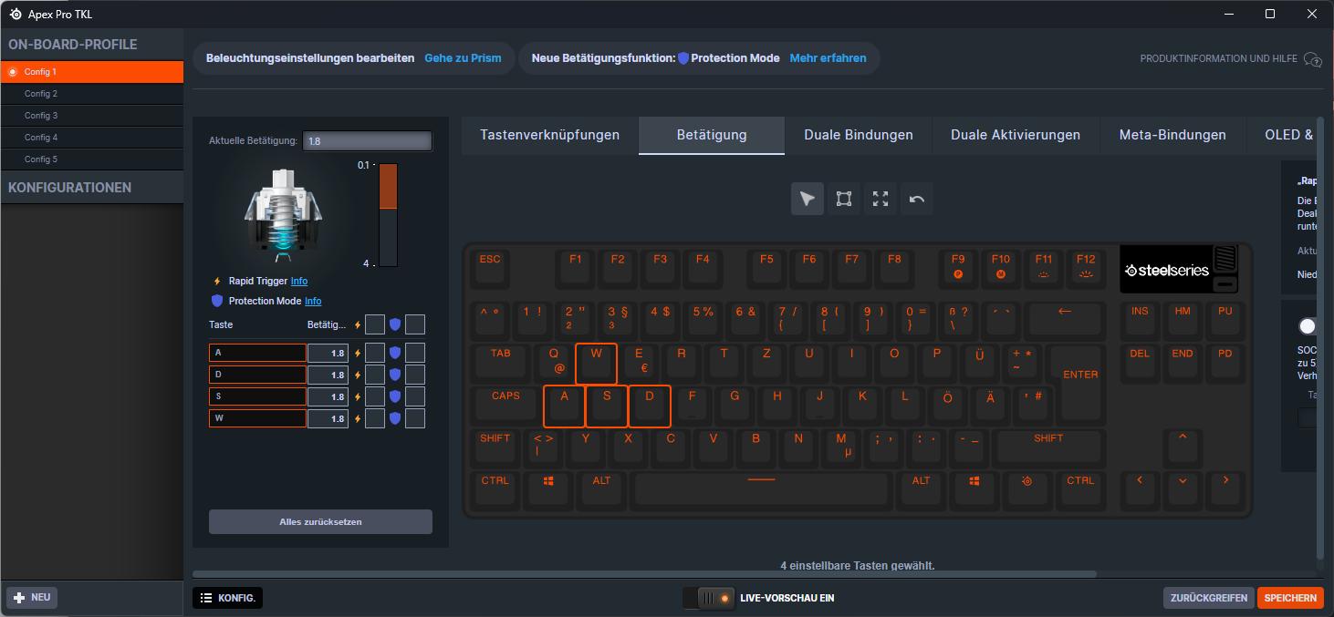
Task: Click the select-all keys expand icon
Action: coord(881,199)
